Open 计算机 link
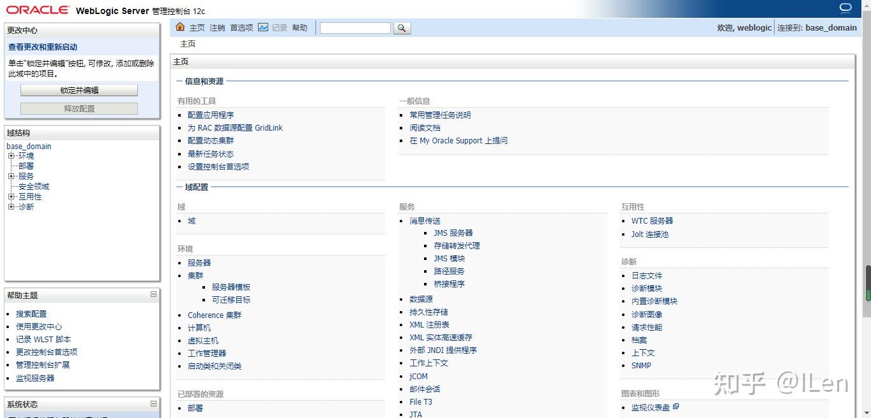This screenshot has width=871, height=418. click(199, 328)
